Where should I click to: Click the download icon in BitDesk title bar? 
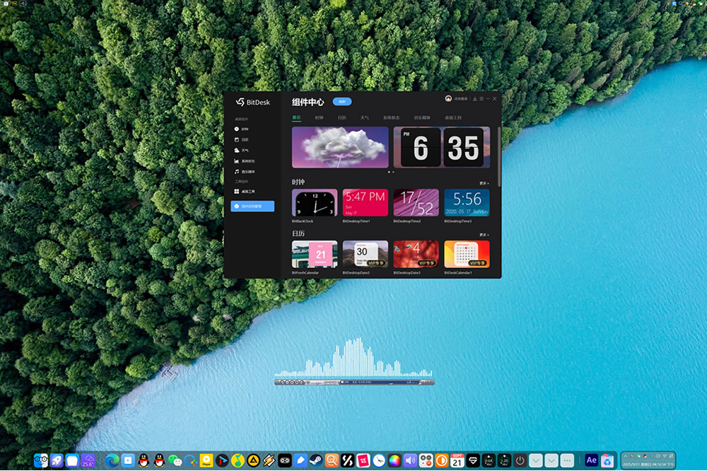tap(475, 98)
